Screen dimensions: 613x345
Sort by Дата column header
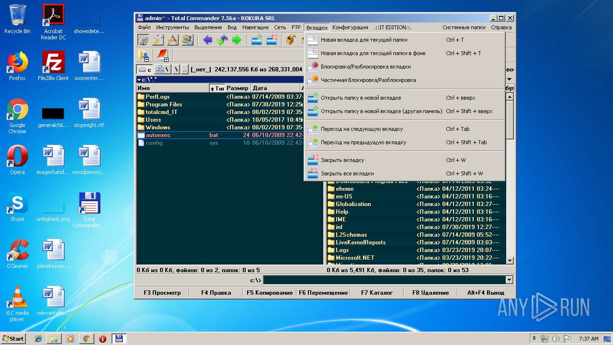[x=275, y=88]
